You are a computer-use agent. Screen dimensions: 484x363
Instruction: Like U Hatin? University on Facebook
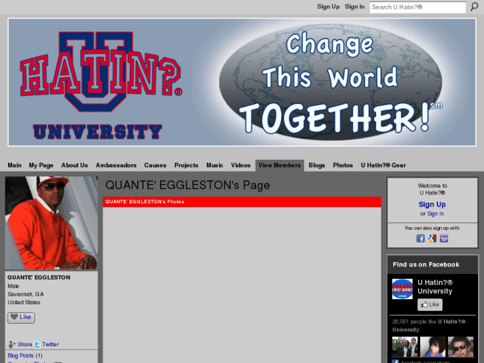430,304
